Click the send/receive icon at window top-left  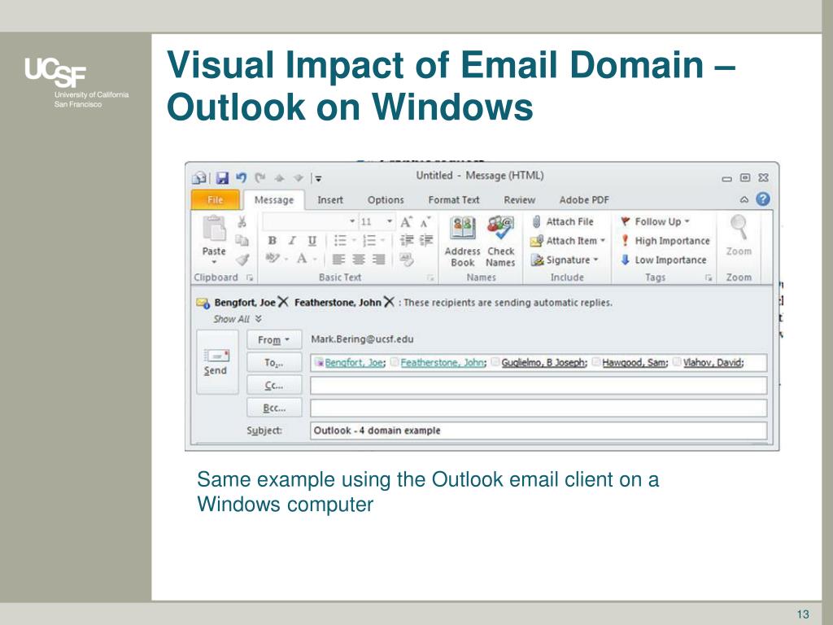coord(199,178)
